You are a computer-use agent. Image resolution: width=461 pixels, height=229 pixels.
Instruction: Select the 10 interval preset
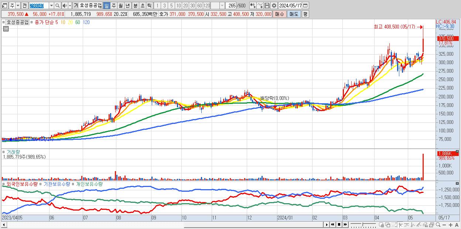point(178,6)
